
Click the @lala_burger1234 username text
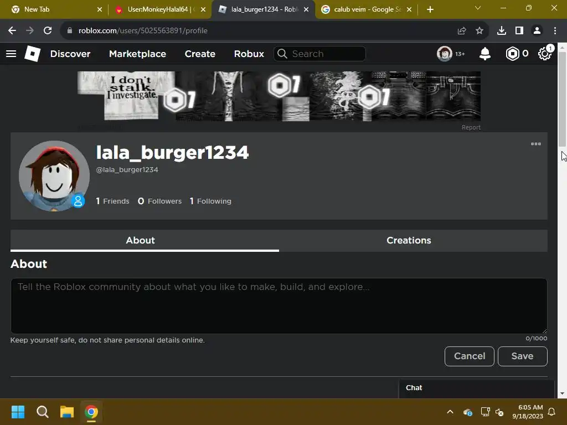(x=127, y=169)
